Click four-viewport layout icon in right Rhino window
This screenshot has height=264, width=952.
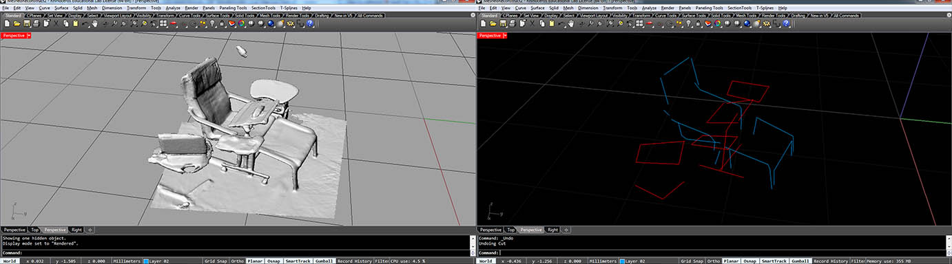click(639, 23)
